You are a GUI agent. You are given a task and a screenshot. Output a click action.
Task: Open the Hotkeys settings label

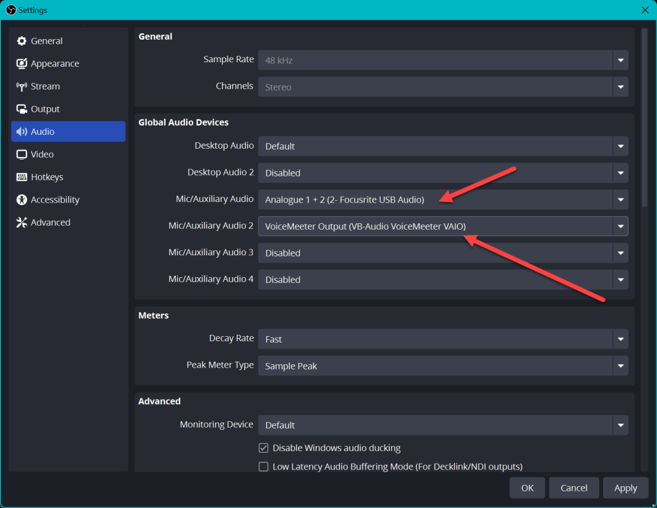click(x=47, y=177)
